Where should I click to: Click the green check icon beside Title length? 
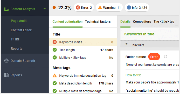click(55, 50)
